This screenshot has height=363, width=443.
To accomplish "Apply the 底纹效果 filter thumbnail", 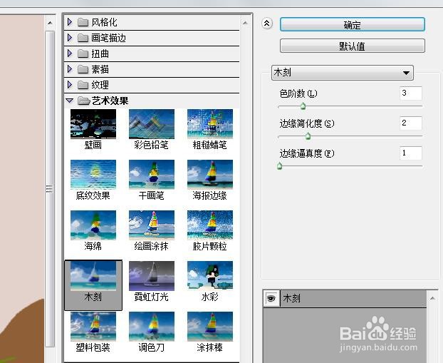I will (x=93, y=175).
